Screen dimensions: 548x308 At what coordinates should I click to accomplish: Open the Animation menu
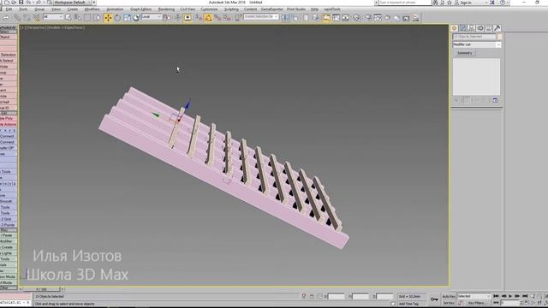115,9
